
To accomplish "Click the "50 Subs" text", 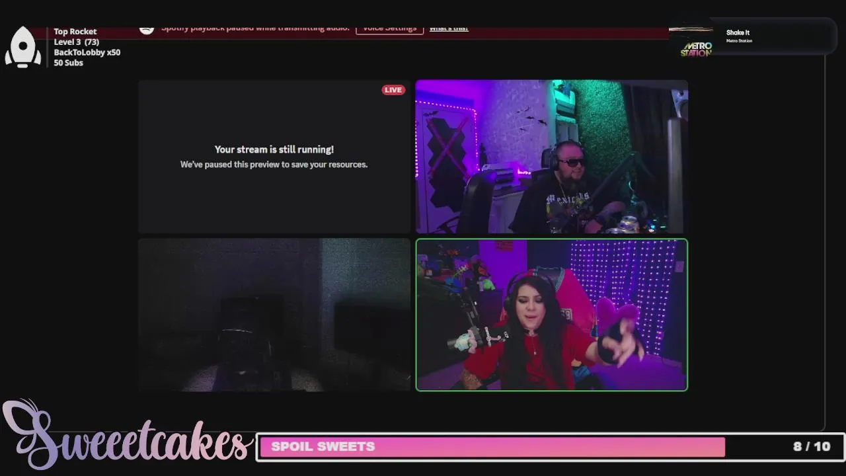I will point(69,63).
